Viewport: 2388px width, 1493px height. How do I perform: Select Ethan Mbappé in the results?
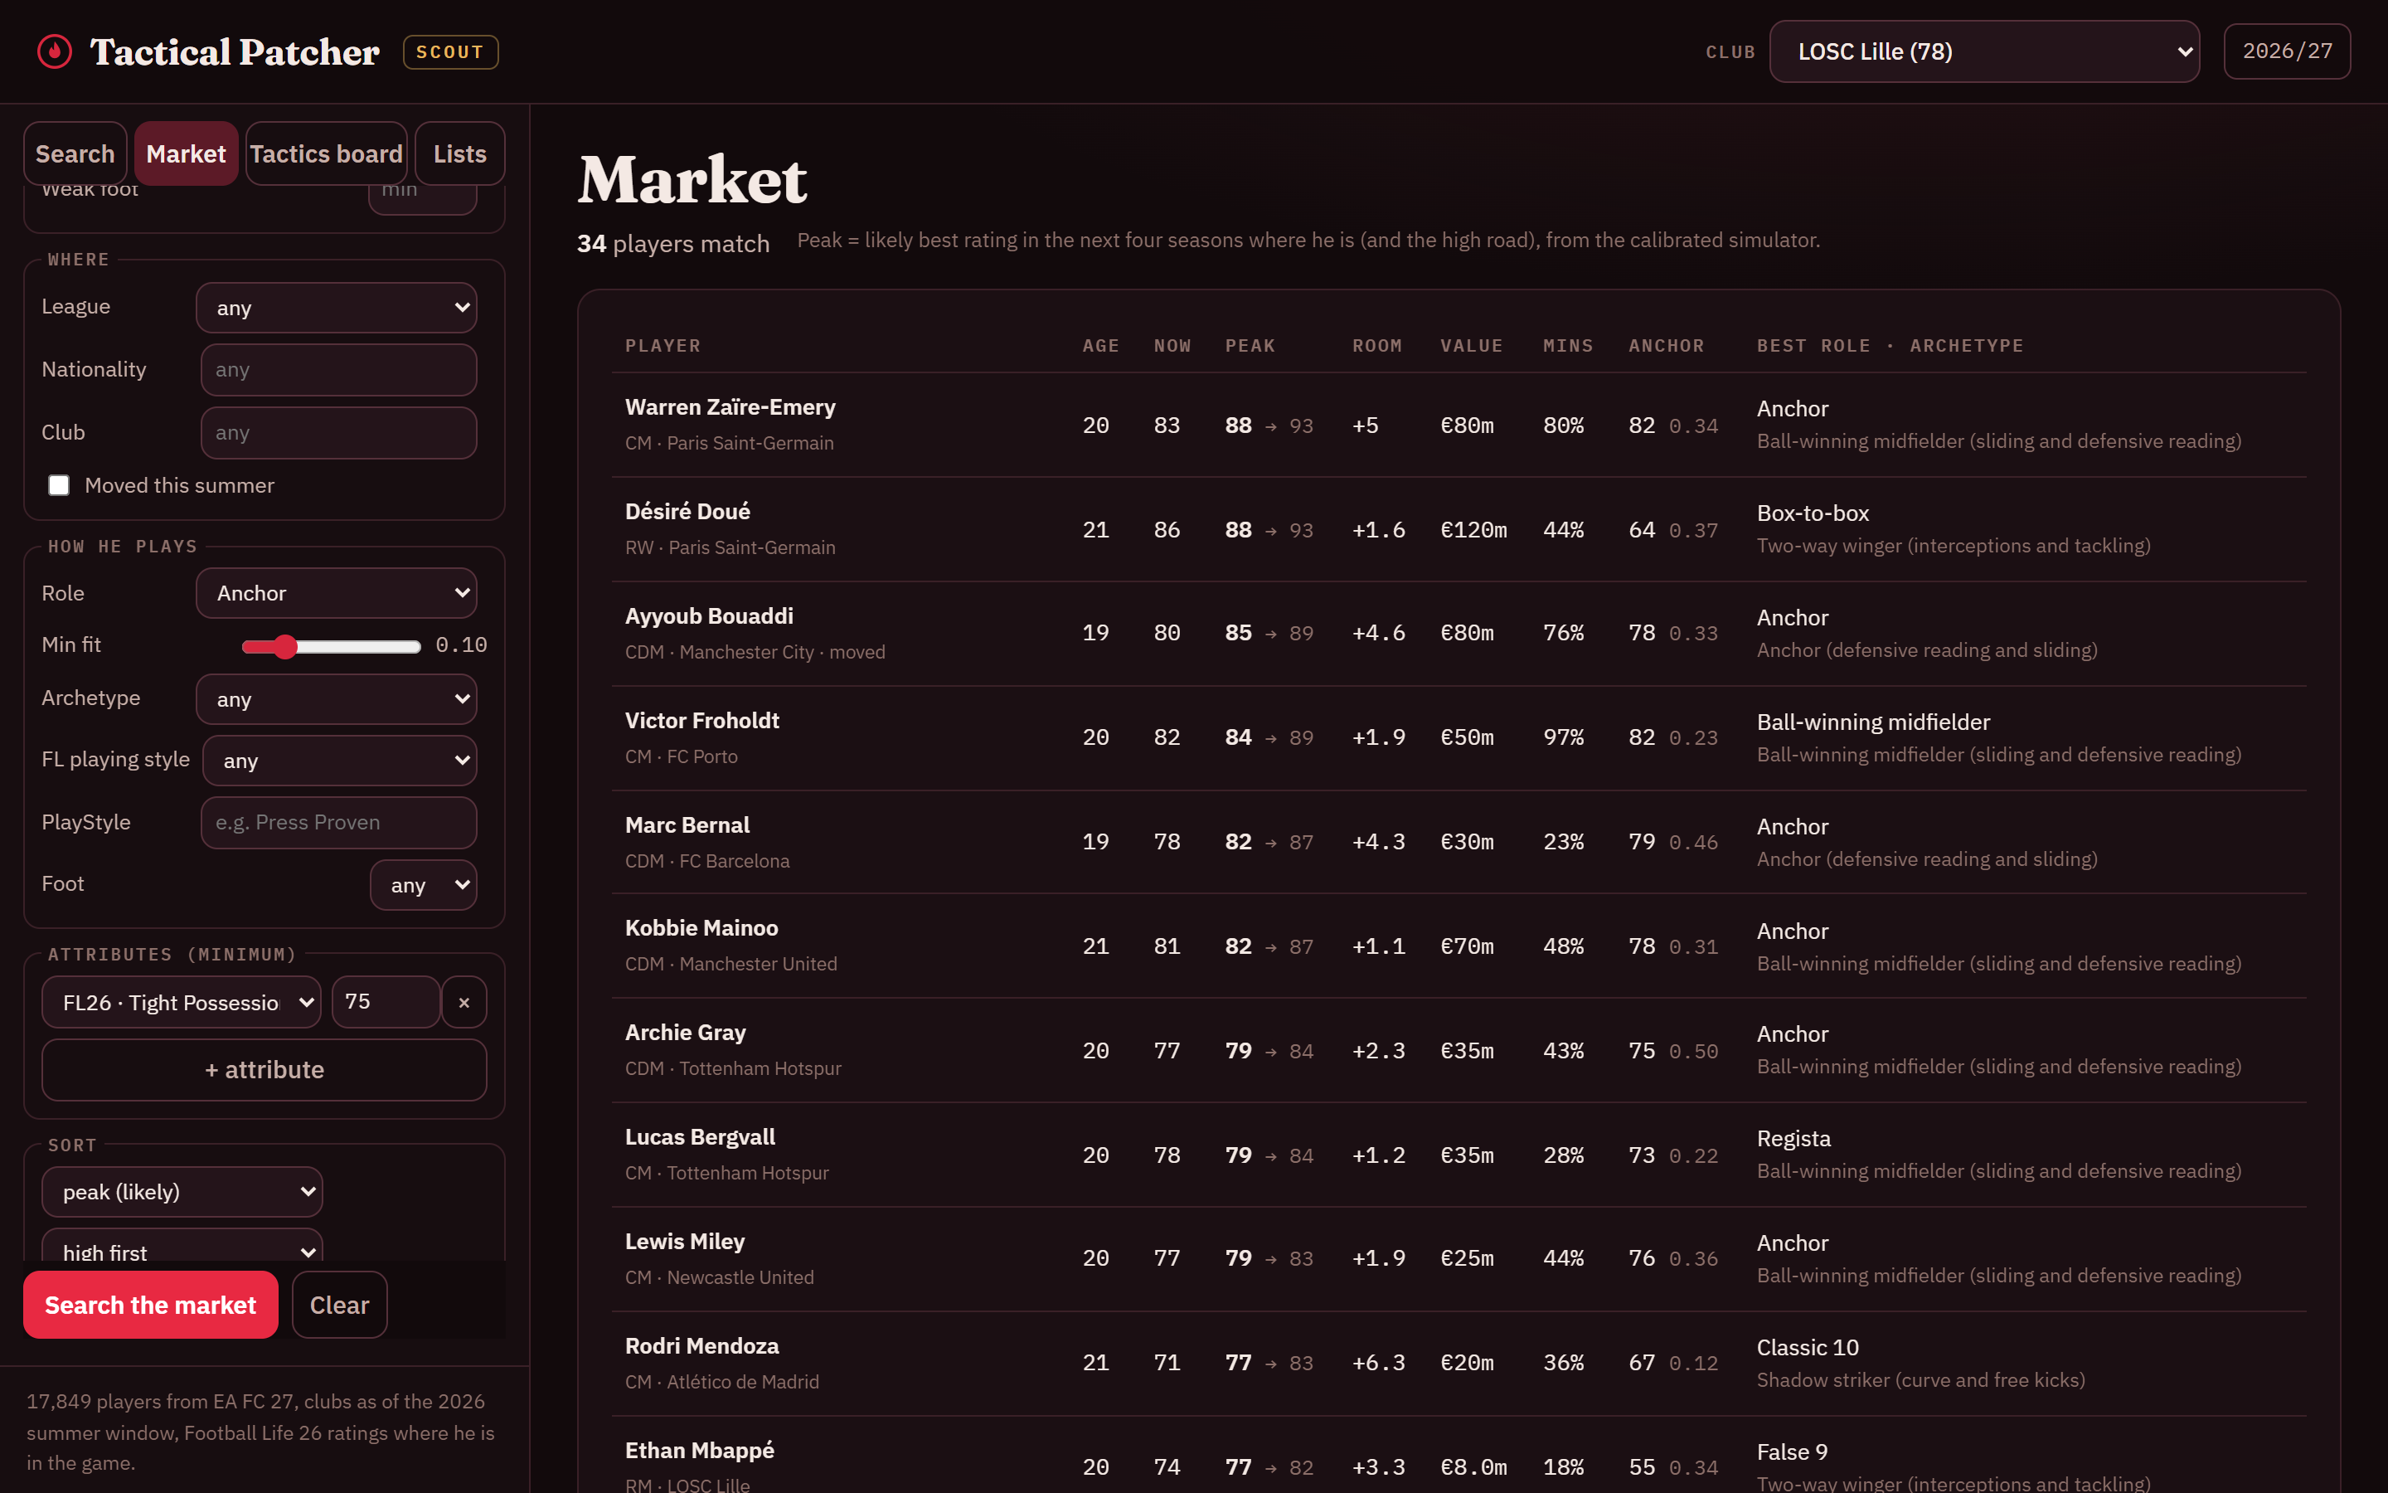1459,1457
